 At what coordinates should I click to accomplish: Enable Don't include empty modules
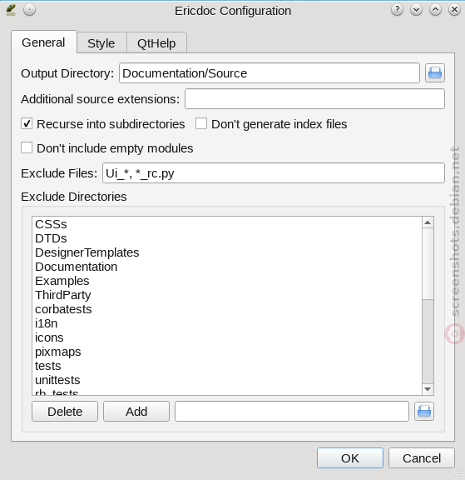(27, 147)
